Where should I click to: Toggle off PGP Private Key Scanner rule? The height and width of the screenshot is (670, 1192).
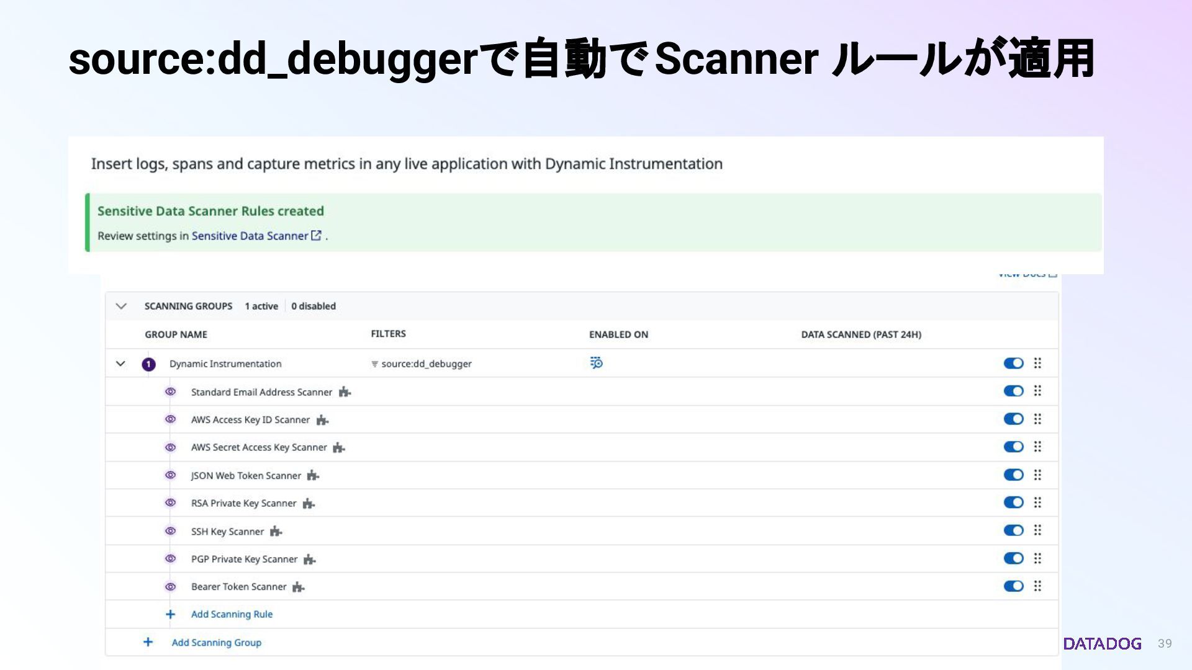1013,558
